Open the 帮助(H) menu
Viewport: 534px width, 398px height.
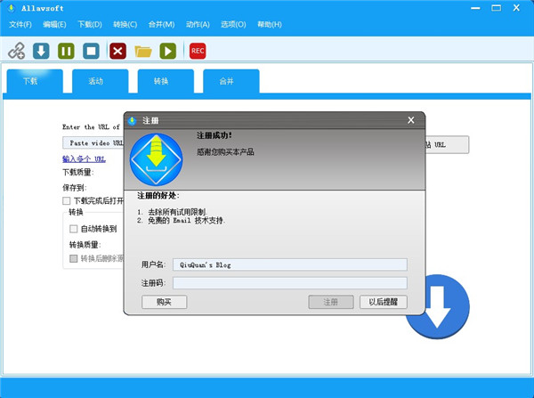tap(270, 25)
